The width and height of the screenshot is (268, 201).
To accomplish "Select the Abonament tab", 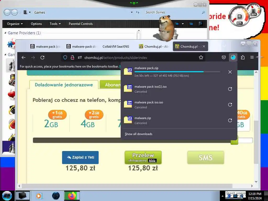I will click(x=110, y=85).
